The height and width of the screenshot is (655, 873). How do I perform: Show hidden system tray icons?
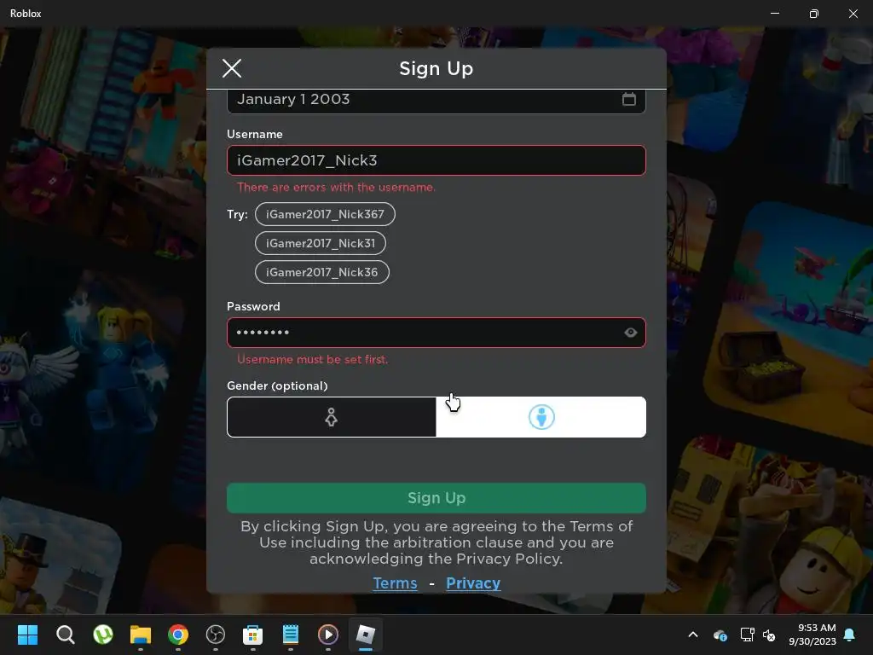[x=693, y=635]
